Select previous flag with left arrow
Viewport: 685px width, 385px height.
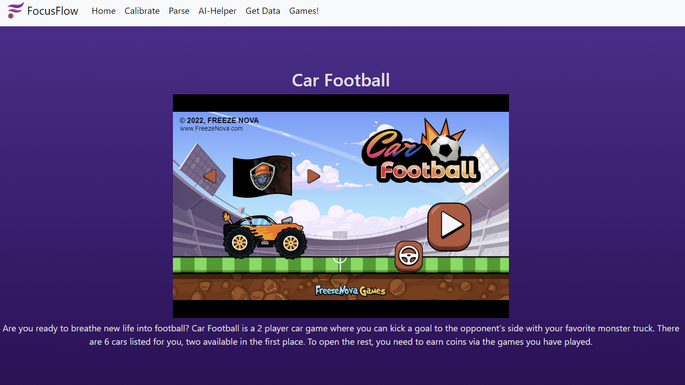tap(210, 176)
